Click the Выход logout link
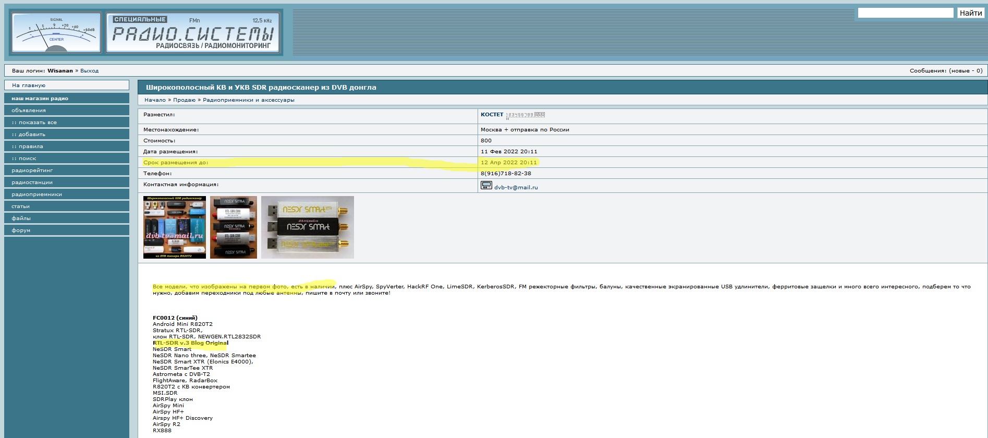This screenshot has width=988, height=438. pyautogui.click(x=89, y=71)
